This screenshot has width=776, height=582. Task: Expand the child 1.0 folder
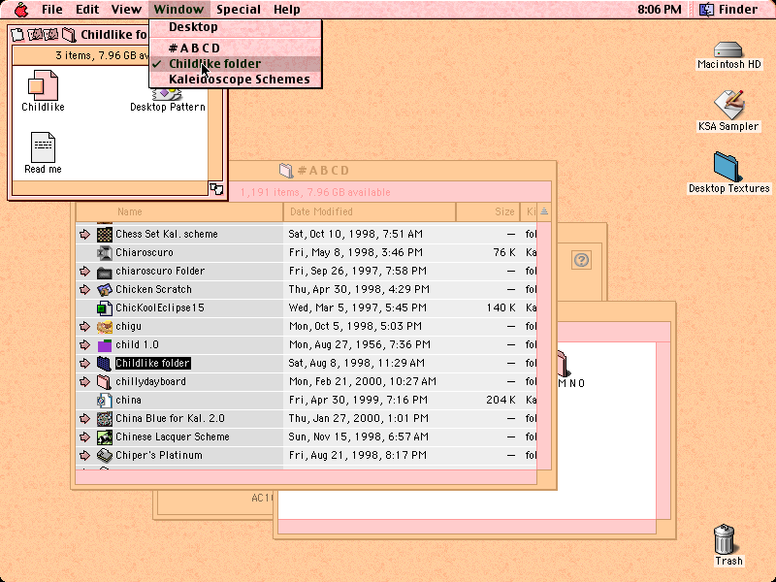point(84,345)
